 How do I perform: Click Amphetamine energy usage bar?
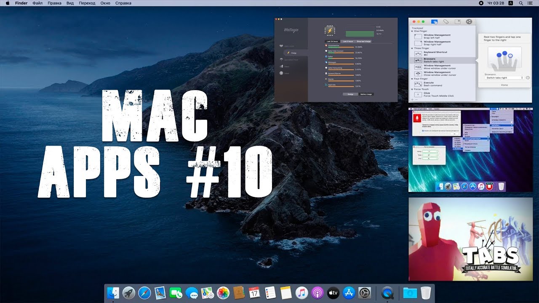[x=341, y=47]
